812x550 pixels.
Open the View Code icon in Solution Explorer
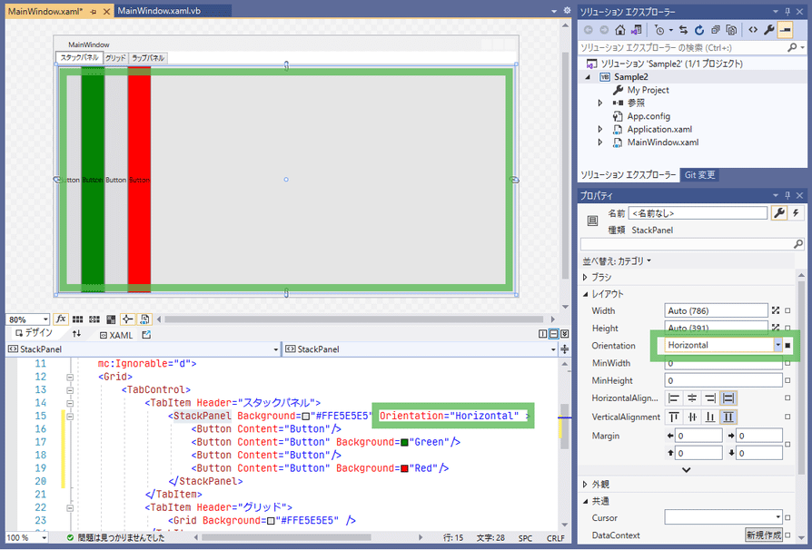[x=753, y=30]
